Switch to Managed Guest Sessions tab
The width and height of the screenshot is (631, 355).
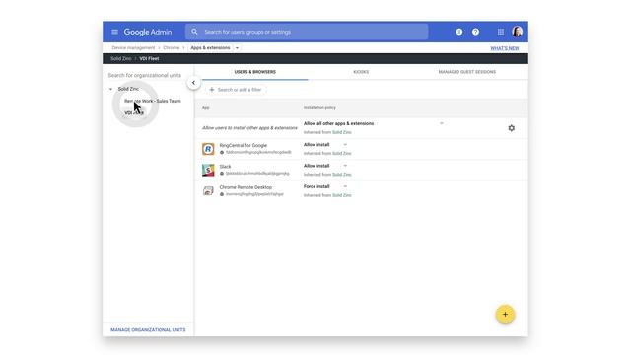click(466, 72)
